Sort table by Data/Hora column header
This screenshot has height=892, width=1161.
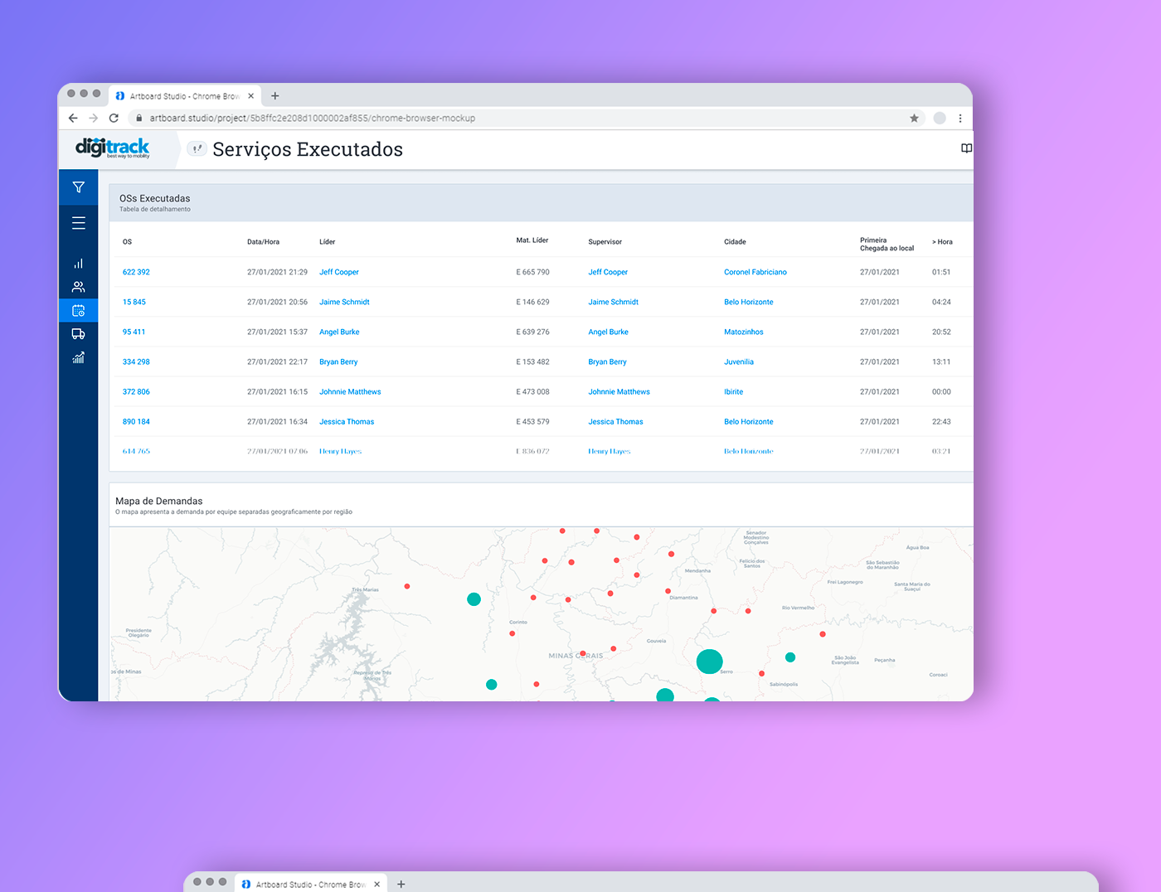pyautogui.click(x=263, y=242)
